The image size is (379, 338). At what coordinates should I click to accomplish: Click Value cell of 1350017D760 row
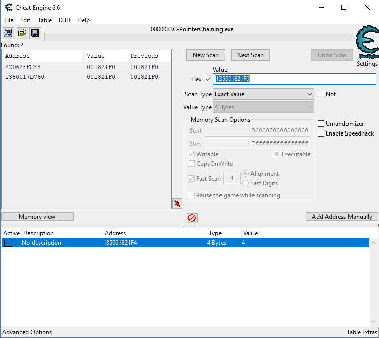[x=101, y=77]
